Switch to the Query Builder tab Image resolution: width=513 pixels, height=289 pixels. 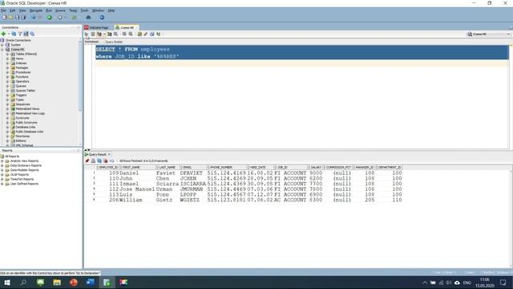114,42
